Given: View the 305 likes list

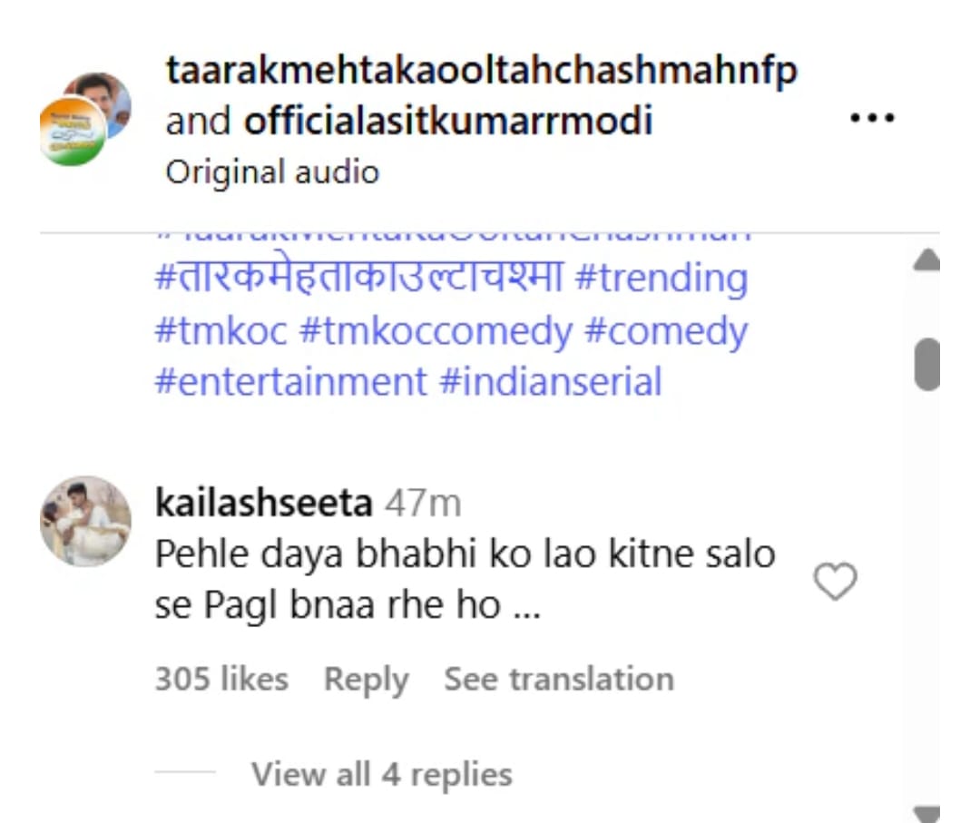Looking at the screenshot, I should [x=221, y=679].
